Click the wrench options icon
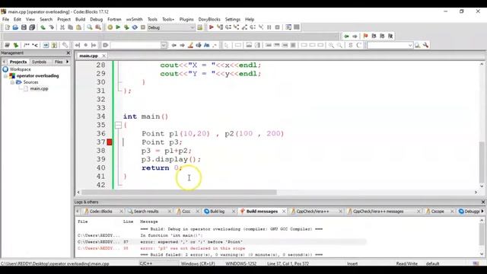Viewport: 487px width, 274px height. pos(426,46)
